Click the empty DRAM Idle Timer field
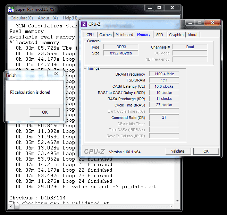 (164, 124)
